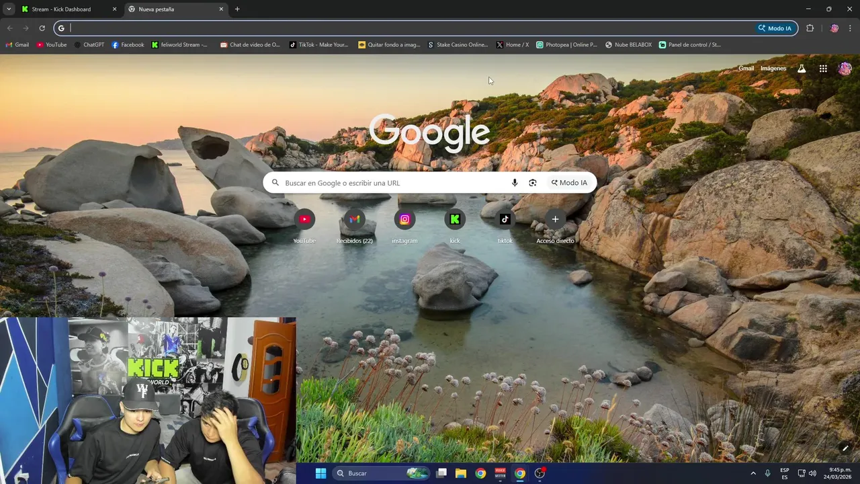Open the Windows Start menu
Viewport: 860px width, 484px height.
pos(320,473)
